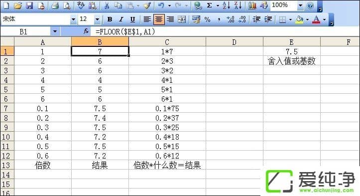360x196 pixels.
Task: Toggle left text alignment
Action: pos(147,19)
